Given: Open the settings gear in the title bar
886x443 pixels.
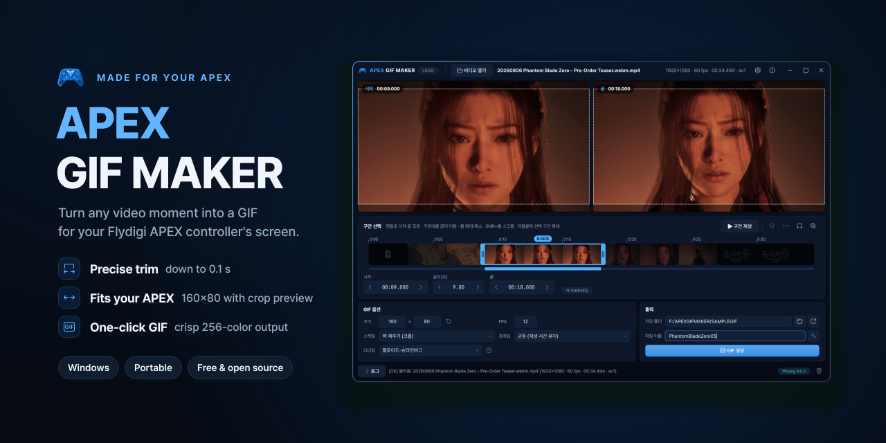Looking at the screenshot, I should tap(758, 71).
